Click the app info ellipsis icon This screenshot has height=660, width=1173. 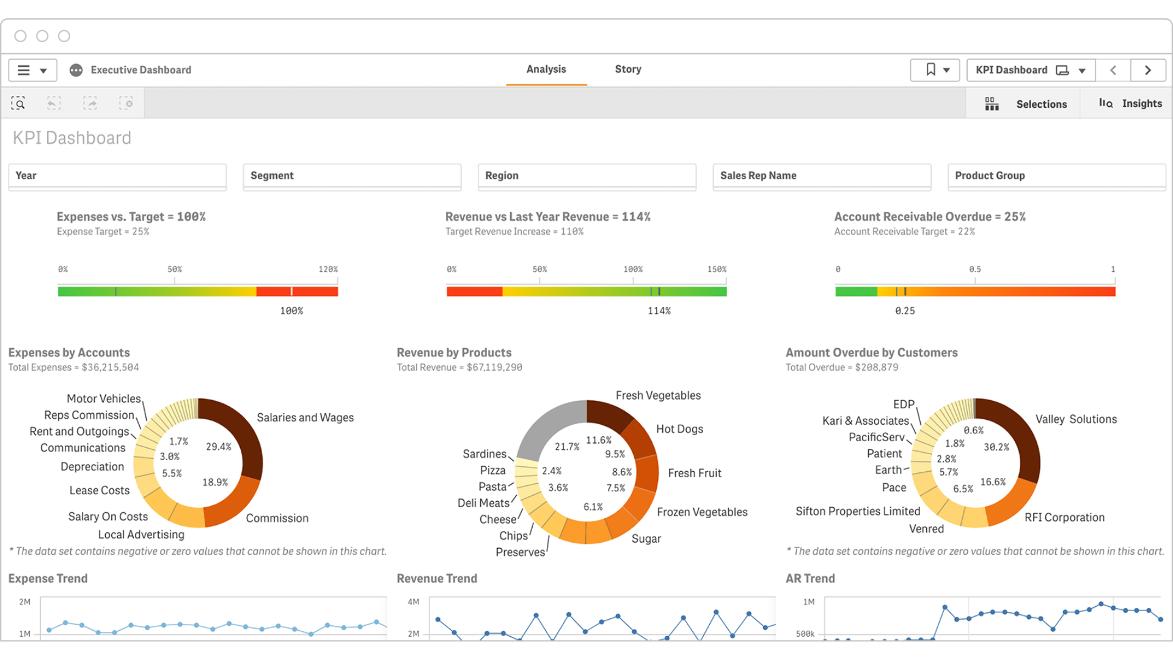tap(76, 70)
